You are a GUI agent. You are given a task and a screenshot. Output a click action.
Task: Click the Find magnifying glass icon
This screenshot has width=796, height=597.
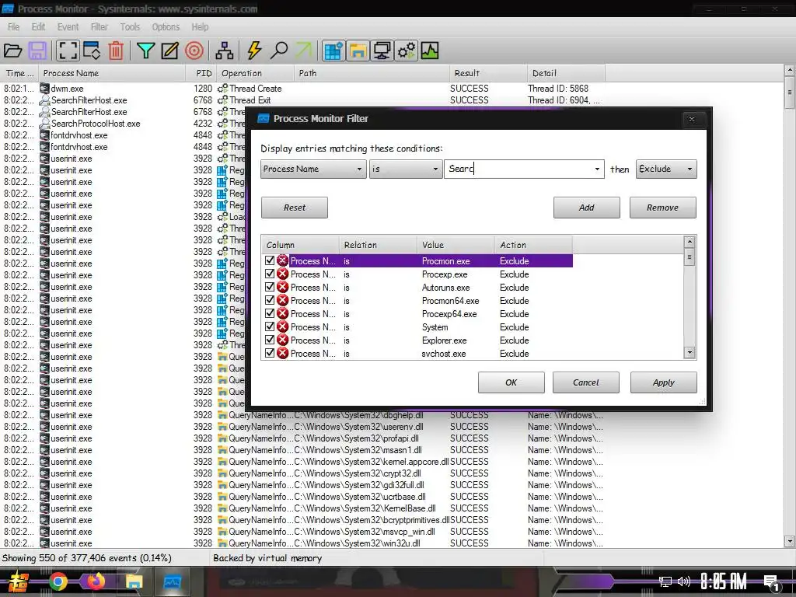(x=279, y=51)
